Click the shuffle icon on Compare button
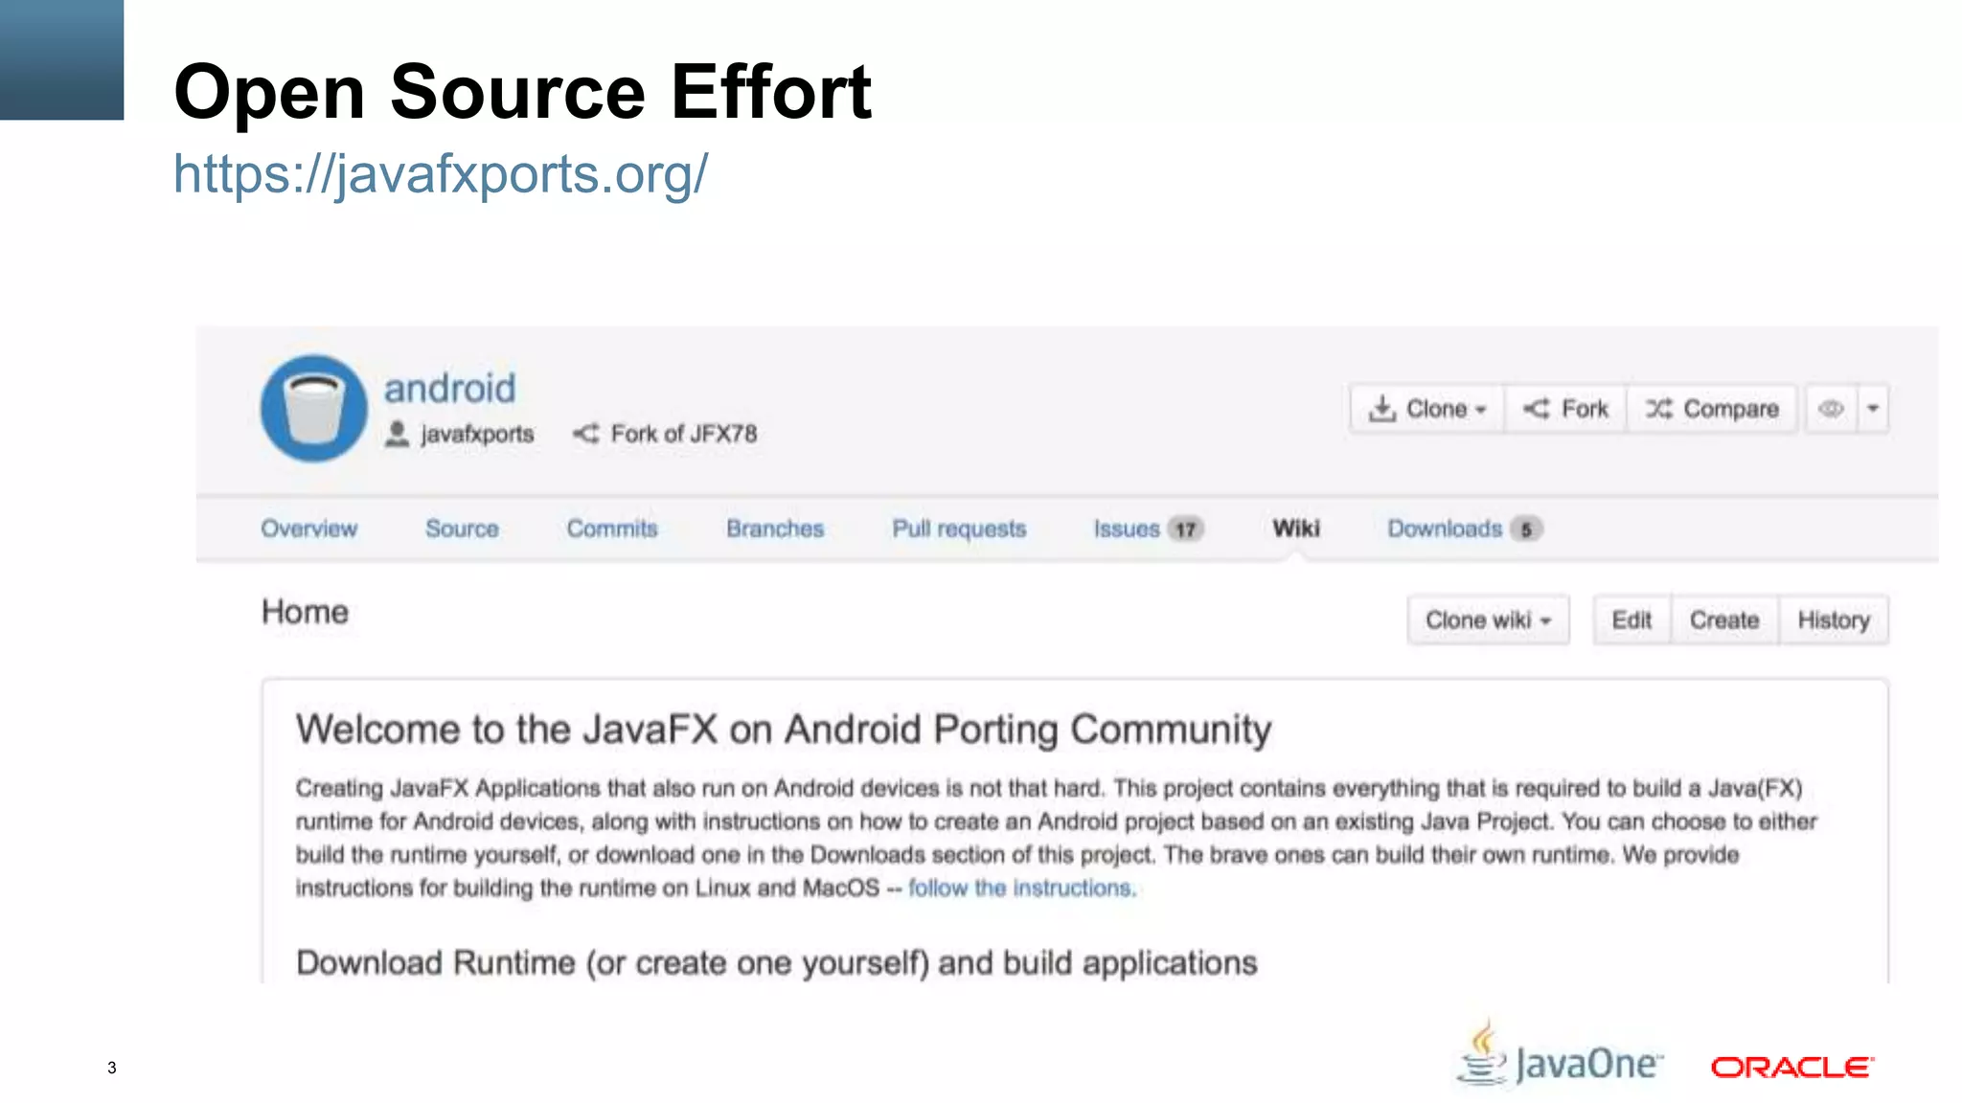1962x1103 pixels. click(1659, 409)
